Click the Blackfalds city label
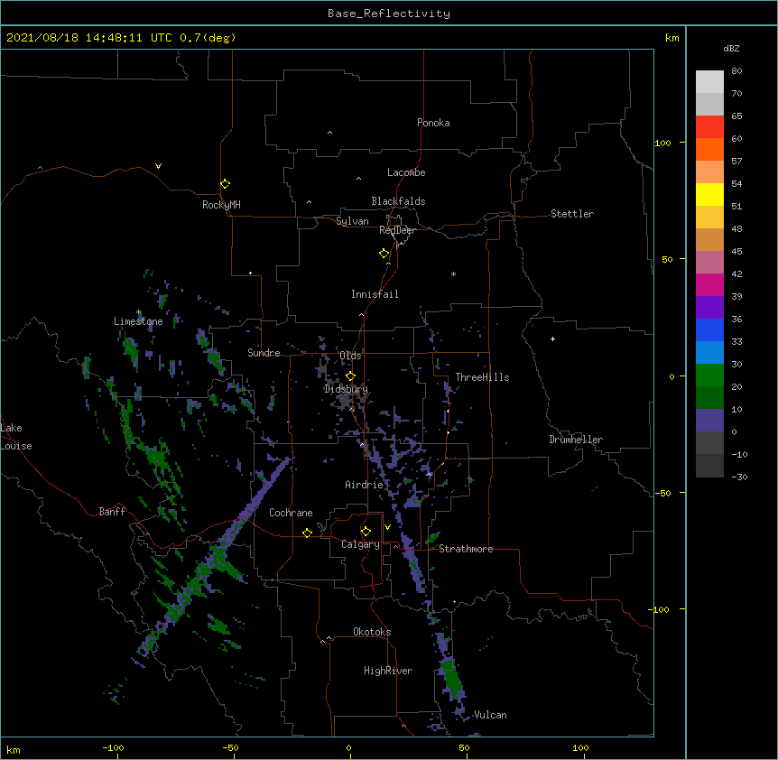 [x=398, y=201]
